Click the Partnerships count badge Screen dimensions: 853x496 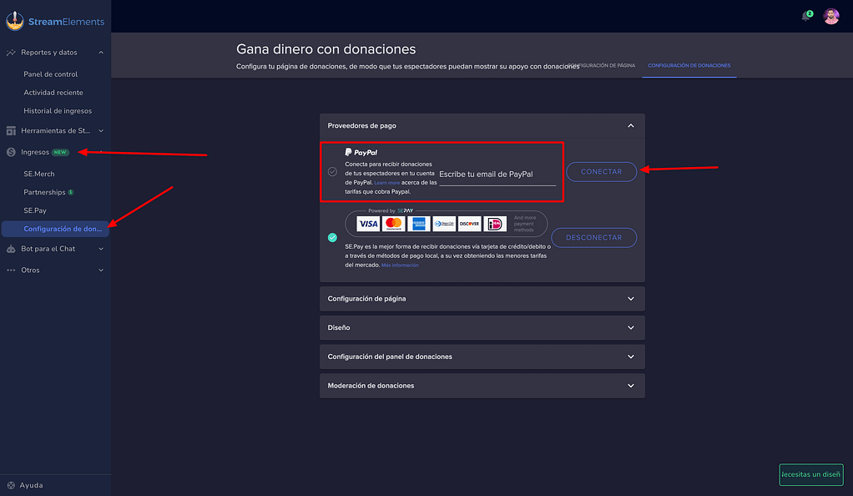71,192
